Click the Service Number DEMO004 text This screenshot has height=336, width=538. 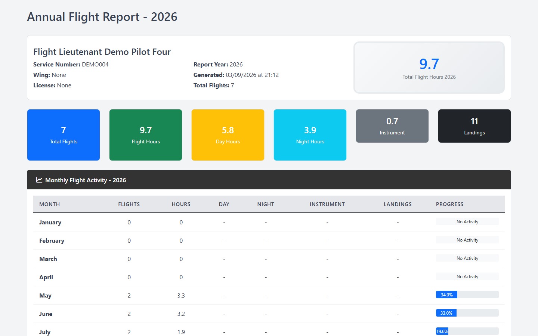point(71,64)
